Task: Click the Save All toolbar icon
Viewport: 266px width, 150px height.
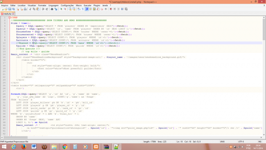Action: (x=14, y=9)
